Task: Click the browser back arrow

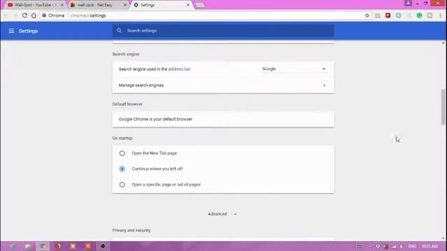Action: click(6, 15)
